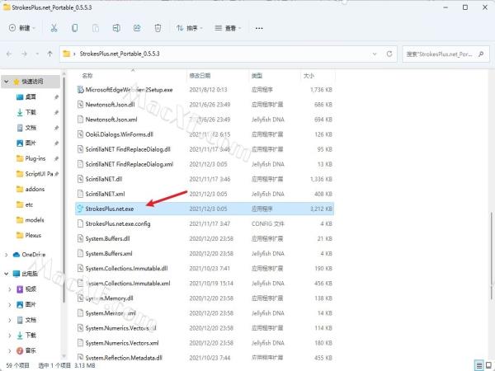Select OneDrive cloud icon in sidebar
Screen dimensions: 495x371
(16, 255)
